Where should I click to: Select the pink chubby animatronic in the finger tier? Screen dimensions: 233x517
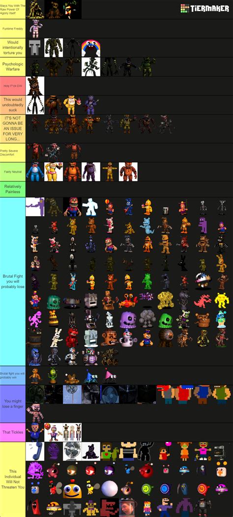click(35, 413)
